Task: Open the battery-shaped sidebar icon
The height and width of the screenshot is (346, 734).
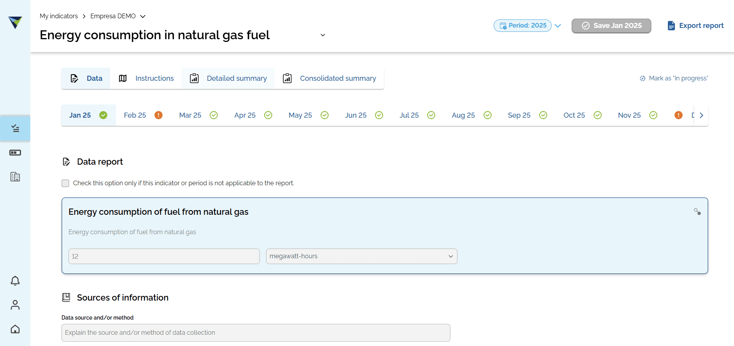Action: pos(15,153)
